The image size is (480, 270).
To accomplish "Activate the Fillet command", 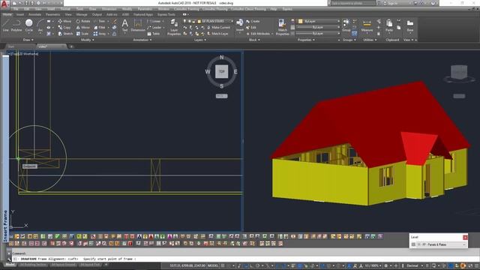I will [100, 28].
